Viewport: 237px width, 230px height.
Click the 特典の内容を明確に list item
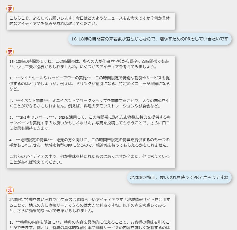[89, 225]
